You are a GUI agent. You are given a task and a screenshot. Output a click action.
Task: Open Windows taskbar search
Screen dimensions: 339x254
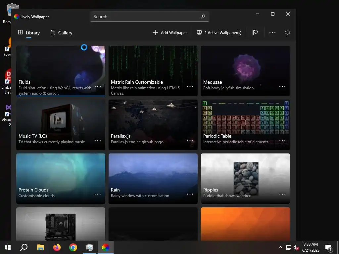point(24,247)
